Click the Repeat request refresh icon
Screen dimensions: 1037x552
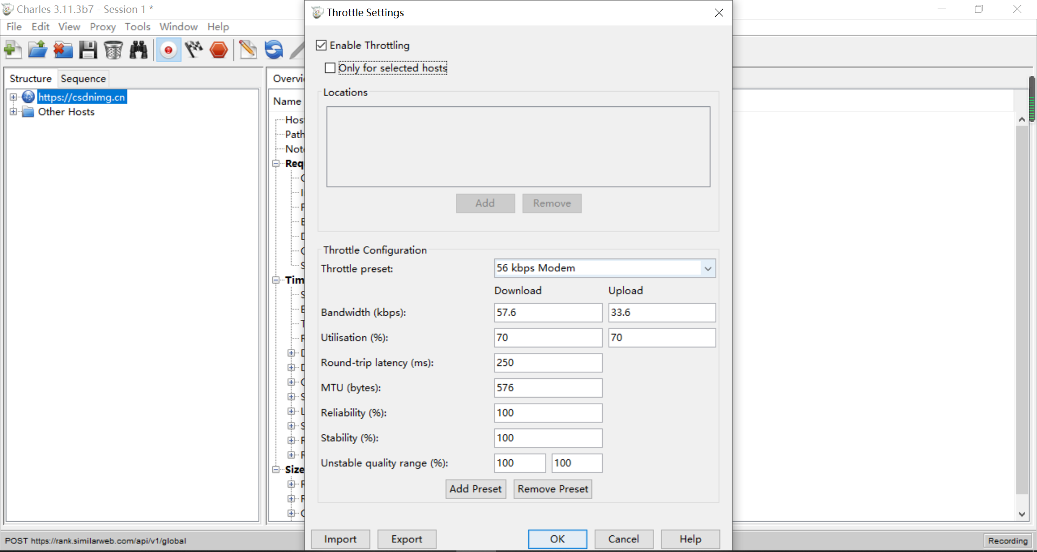click(274, 50)
